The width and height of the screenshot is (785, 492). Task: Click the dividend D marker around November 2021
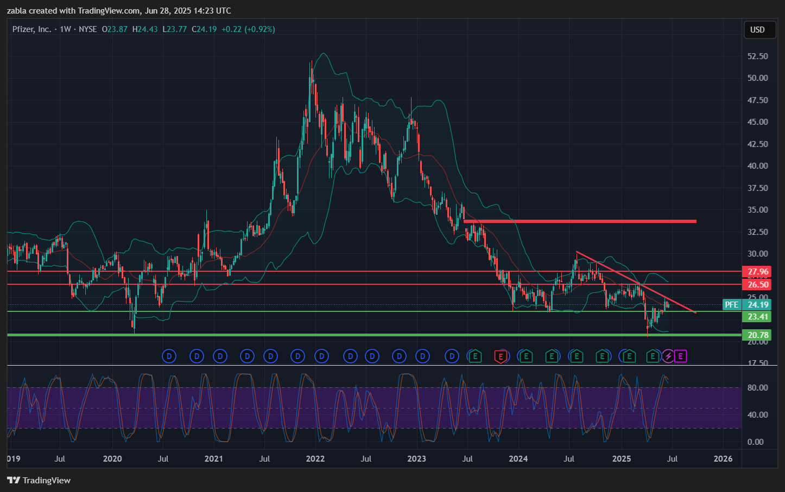click(x=297, y=356)
